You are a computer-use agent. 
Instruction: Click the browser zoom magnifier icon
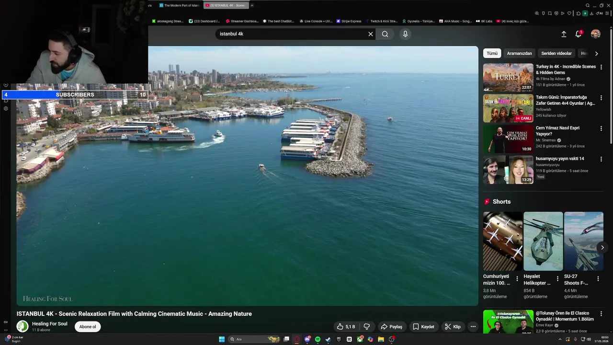coord(537,13)
